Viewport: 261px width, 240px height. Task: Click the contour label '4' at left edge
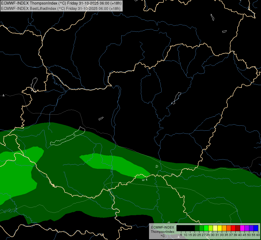(3, 95)
